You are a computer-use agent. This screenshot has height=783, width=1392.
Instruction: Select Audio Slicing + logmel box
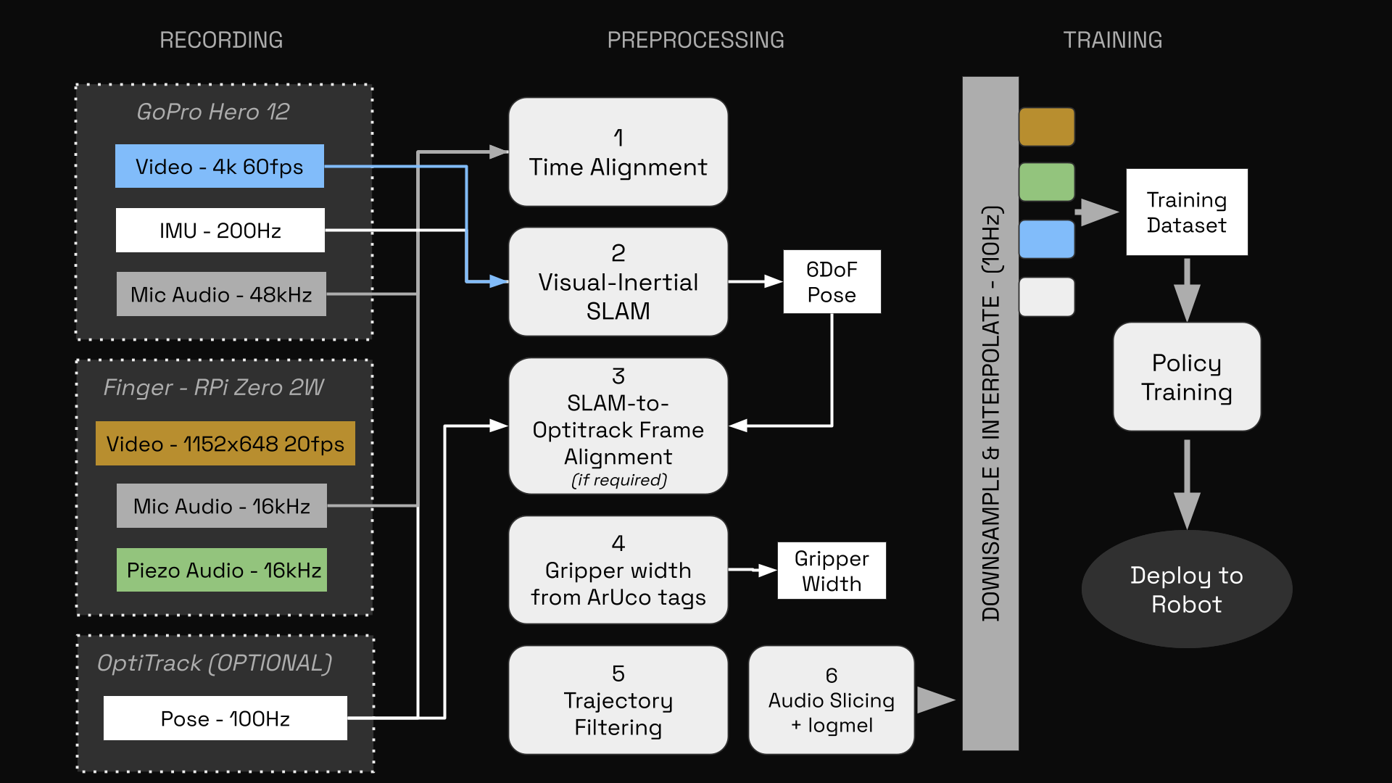tap(832, 700)
